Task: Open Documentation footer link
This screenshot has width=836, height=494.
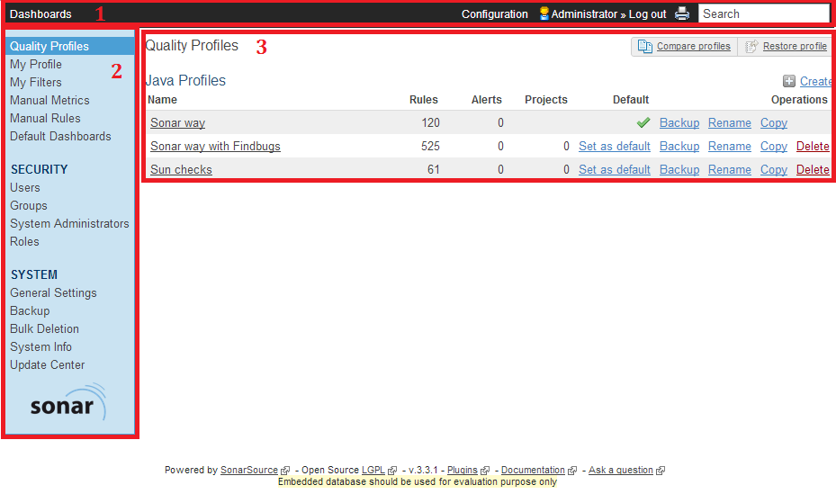Action: [533, 470]
